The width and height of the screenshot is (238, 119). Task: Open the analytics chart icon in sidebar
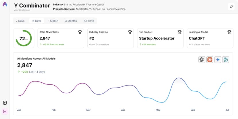[5, 112]
